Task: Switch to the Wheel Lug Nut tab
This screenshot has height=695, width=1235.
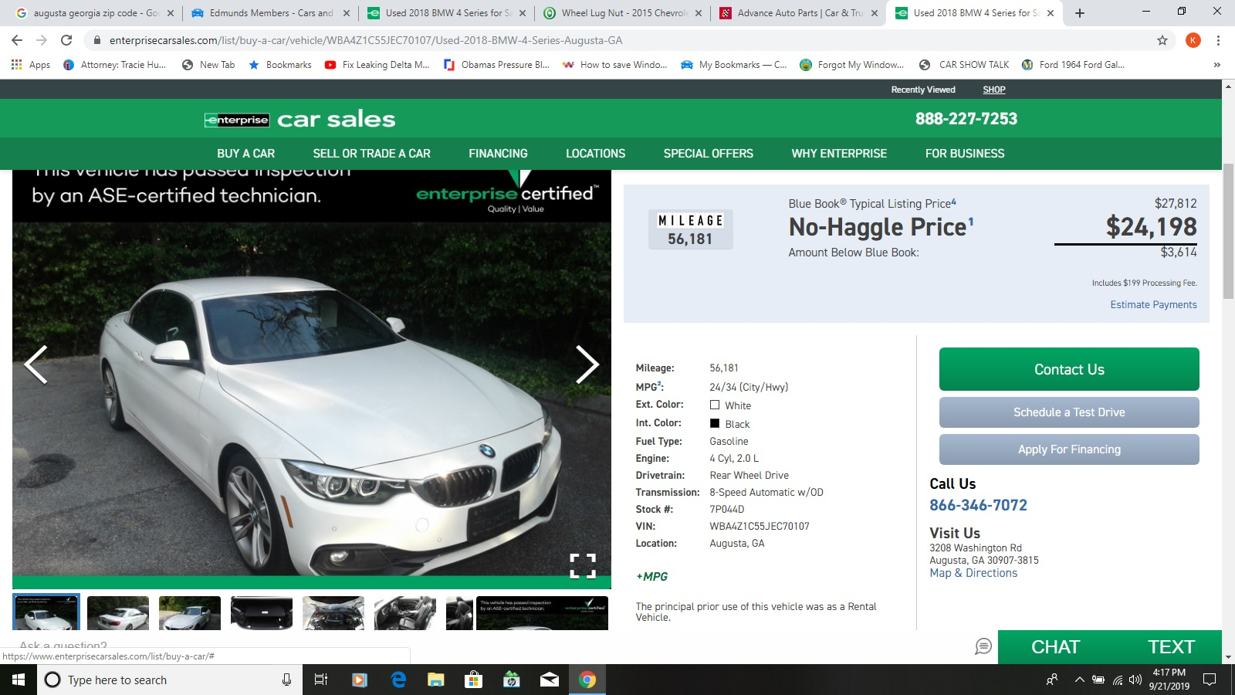Action: 623,13
